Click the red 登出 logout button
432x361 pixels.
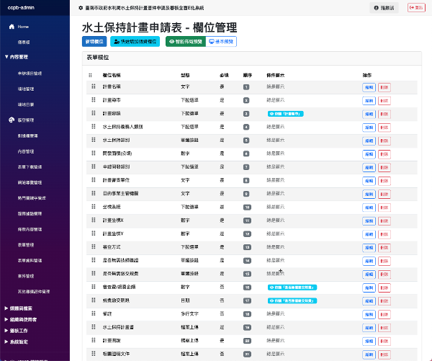[416, 7]
